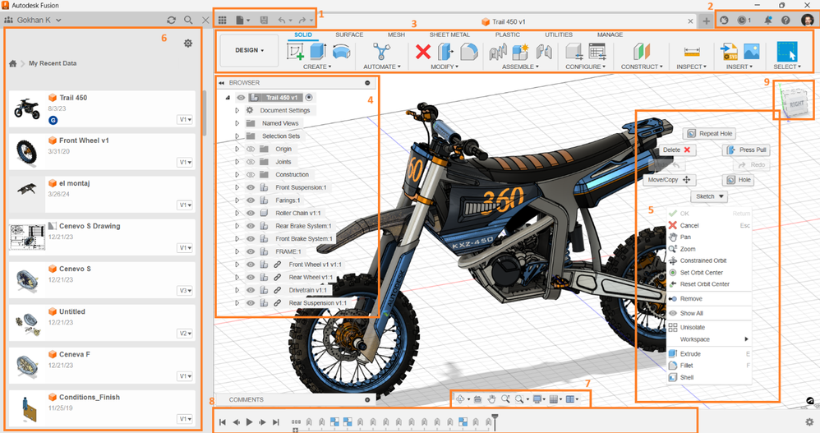Click the search icon in data panel

click(188, 20)
